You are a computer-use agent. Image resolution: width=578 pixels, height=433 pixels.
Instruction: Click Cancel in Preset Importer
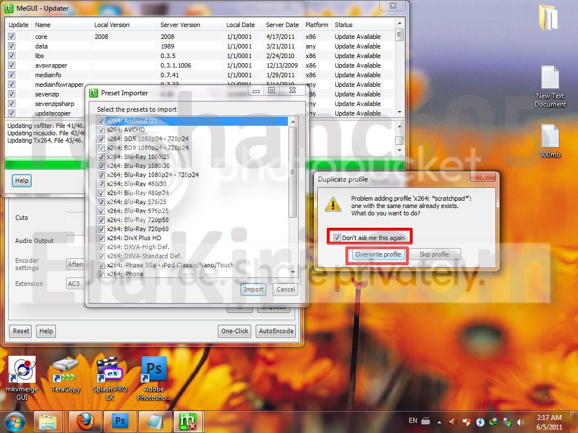click(x=286, y=289)
